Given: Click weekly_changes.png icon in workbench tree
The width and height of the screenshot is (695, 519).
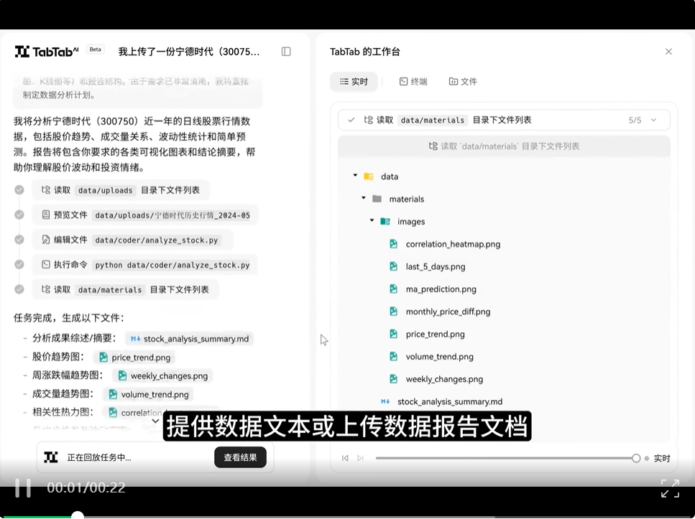Looking at the screenshot, I should pos(394,378).
